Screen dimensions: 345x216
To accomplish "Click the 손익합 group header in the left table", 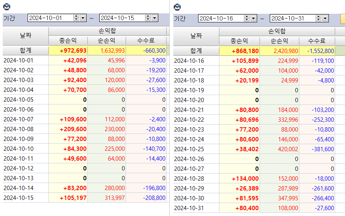I will 108,31.
